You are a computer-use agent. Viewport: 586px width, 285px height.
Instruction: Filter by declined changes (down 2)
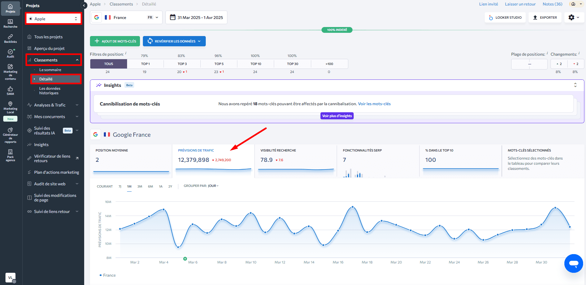coord(576,64)
